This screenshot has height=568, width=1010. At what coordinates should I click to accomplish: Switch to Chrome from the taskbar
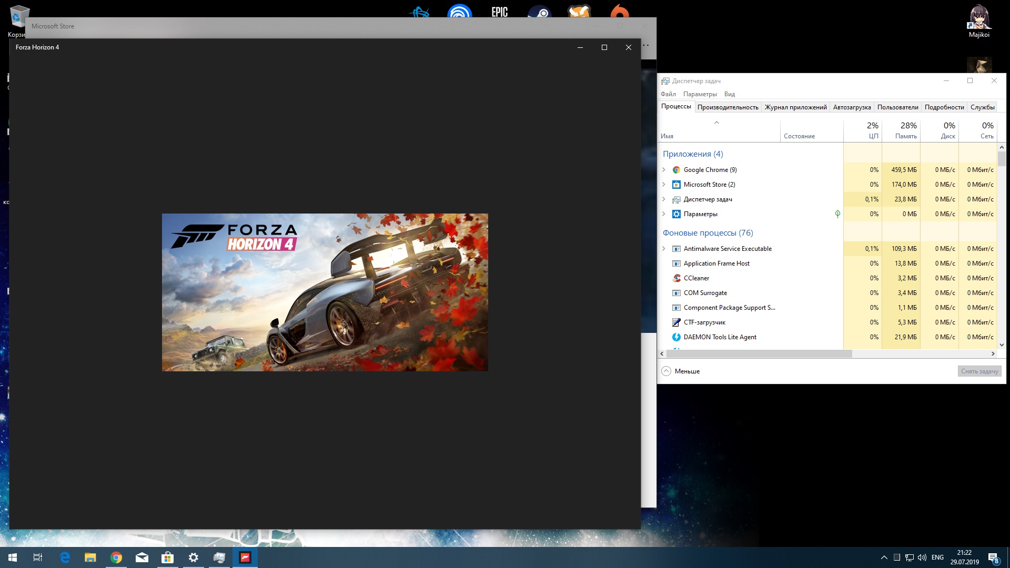[116, 557]
